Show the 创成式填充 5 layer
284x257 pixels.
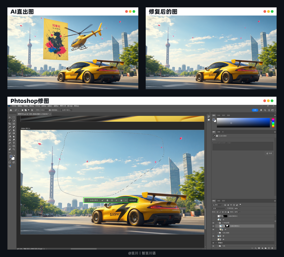click(x=213, y=216)
